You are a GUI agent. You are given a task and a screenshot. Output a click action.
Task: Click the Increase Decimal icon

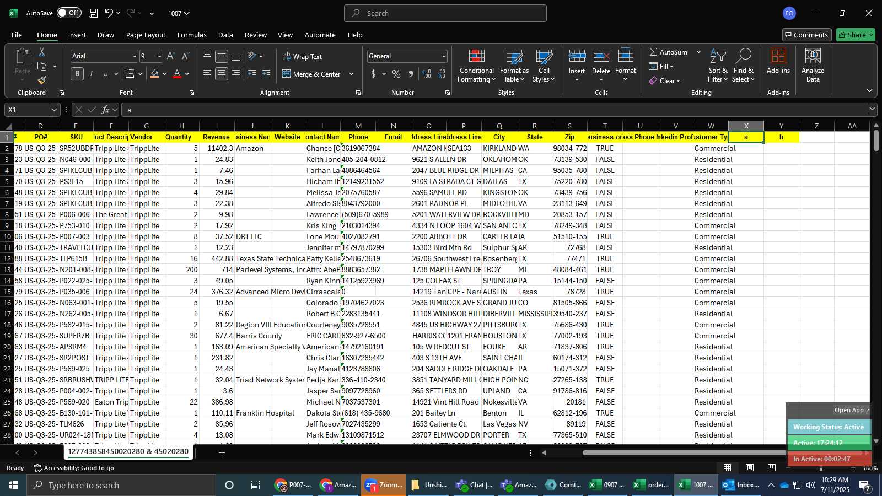[427, 74]
